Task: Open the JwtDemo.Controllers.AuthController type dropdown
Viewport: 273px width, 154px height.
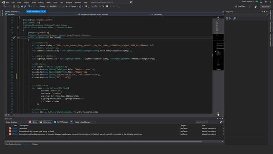Action: tap(114, 15)
